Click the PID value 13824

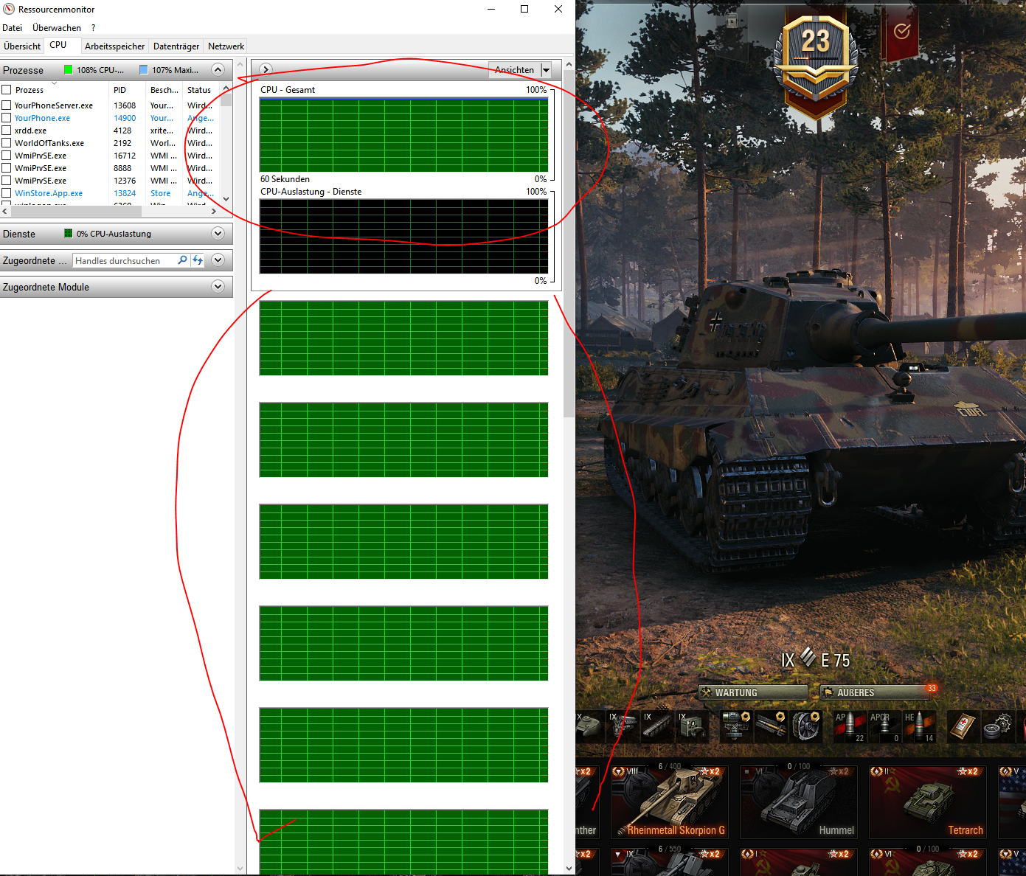tap(125, 193)
